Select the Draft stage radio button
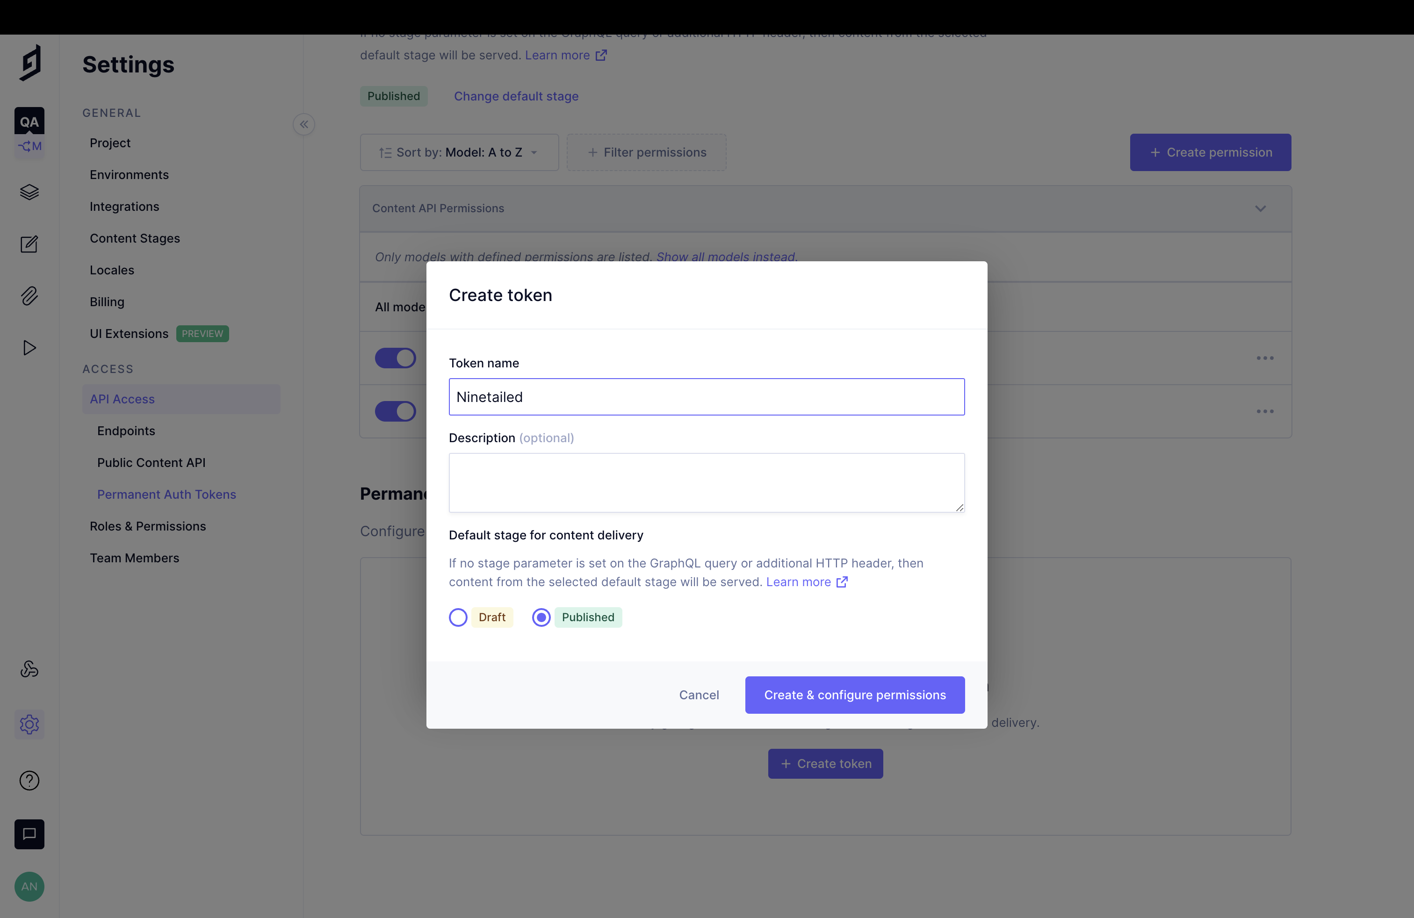The image size is (1414, 918). tap(457, 617)
